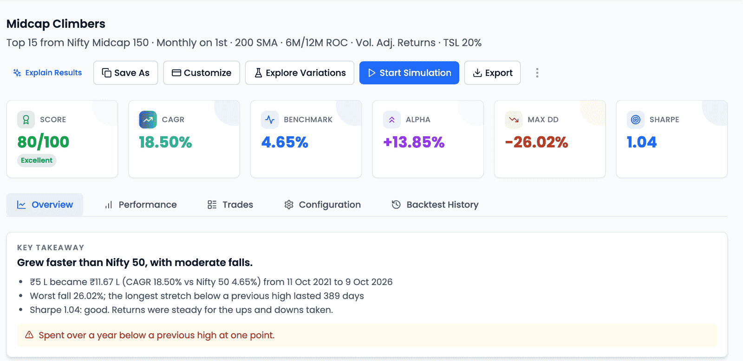This screenshot has height=361, width=743.
Task: Start the simulation
Action: 409,73
